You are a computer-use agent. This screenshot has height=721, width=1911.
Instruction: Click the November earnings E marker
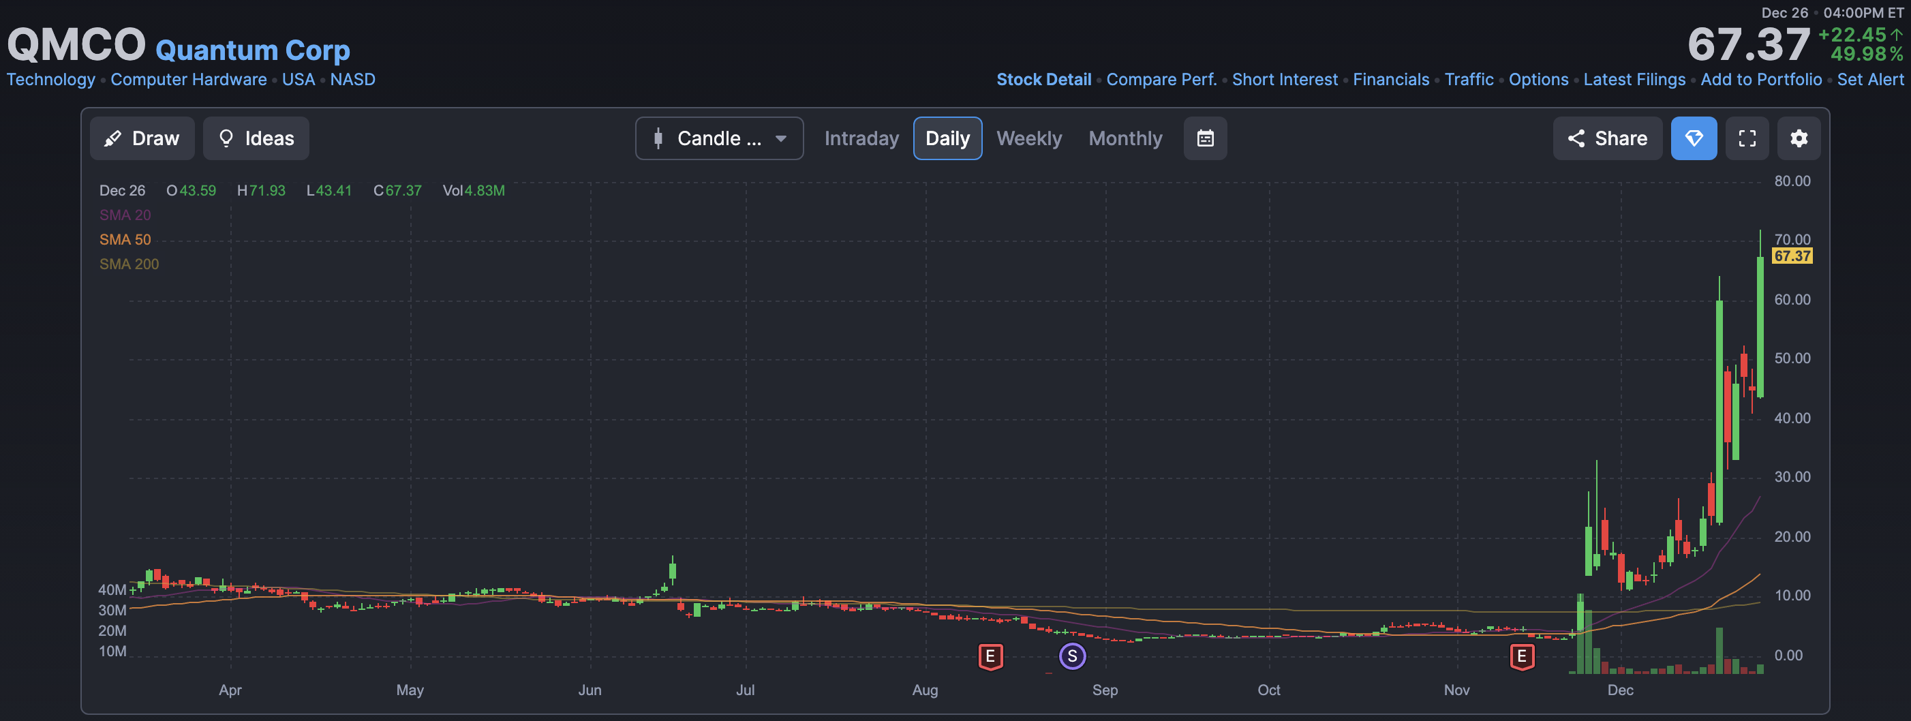pyautogui.click(x=1522, y=656)
